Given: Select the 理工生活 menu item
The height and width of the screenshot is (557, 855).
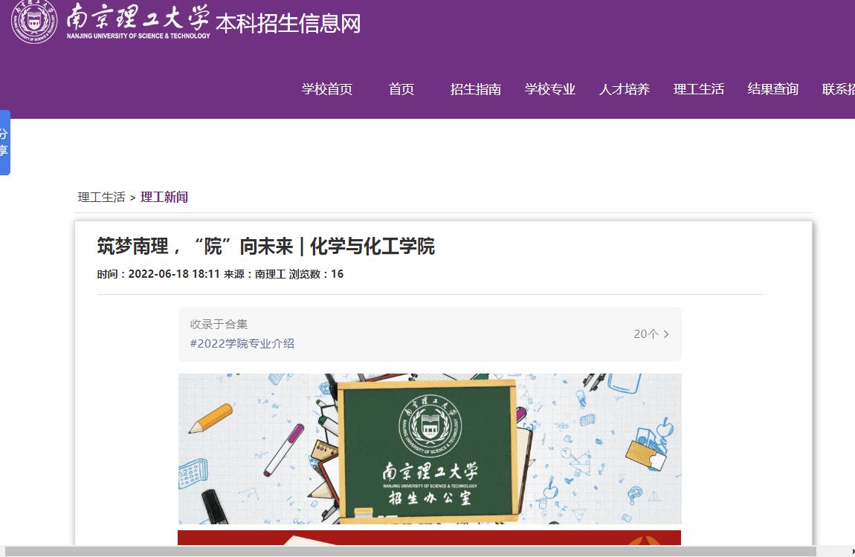Looking at the screenshot, I should point(699,89).
